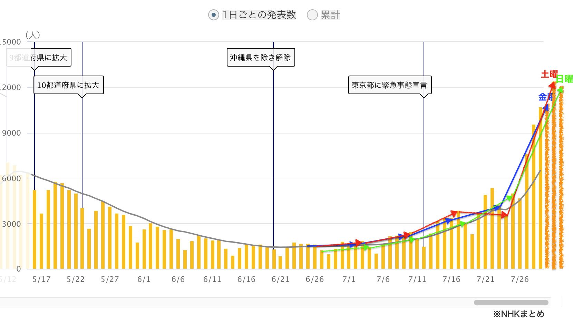Click the 7/26 date axis label
The height and width of the screenshot is (325, 573).
(x=519, y=279)
